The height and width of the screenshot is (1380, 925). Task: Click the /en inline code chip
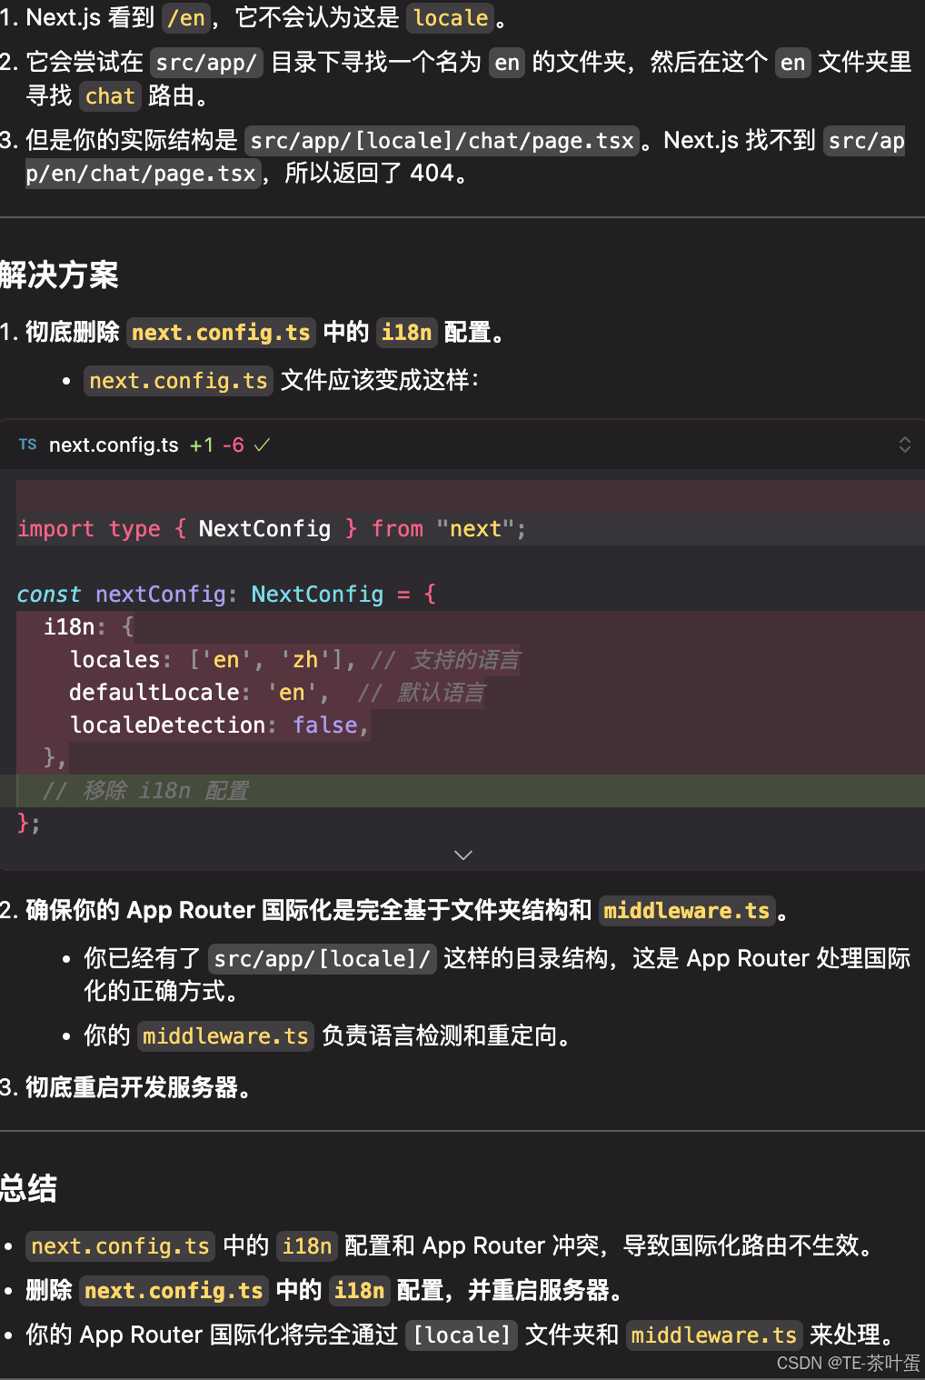[184, 17]
